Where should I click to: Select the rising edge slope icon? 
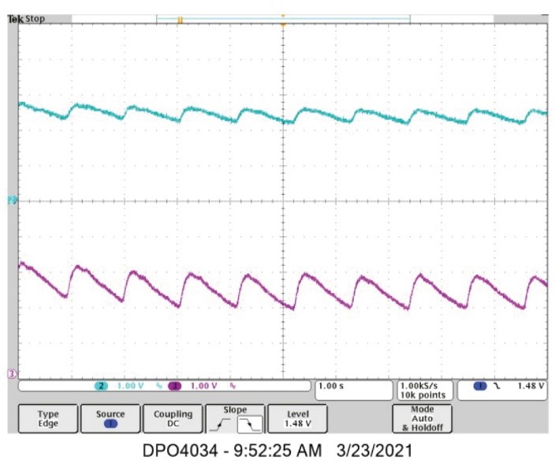point(221,424)
